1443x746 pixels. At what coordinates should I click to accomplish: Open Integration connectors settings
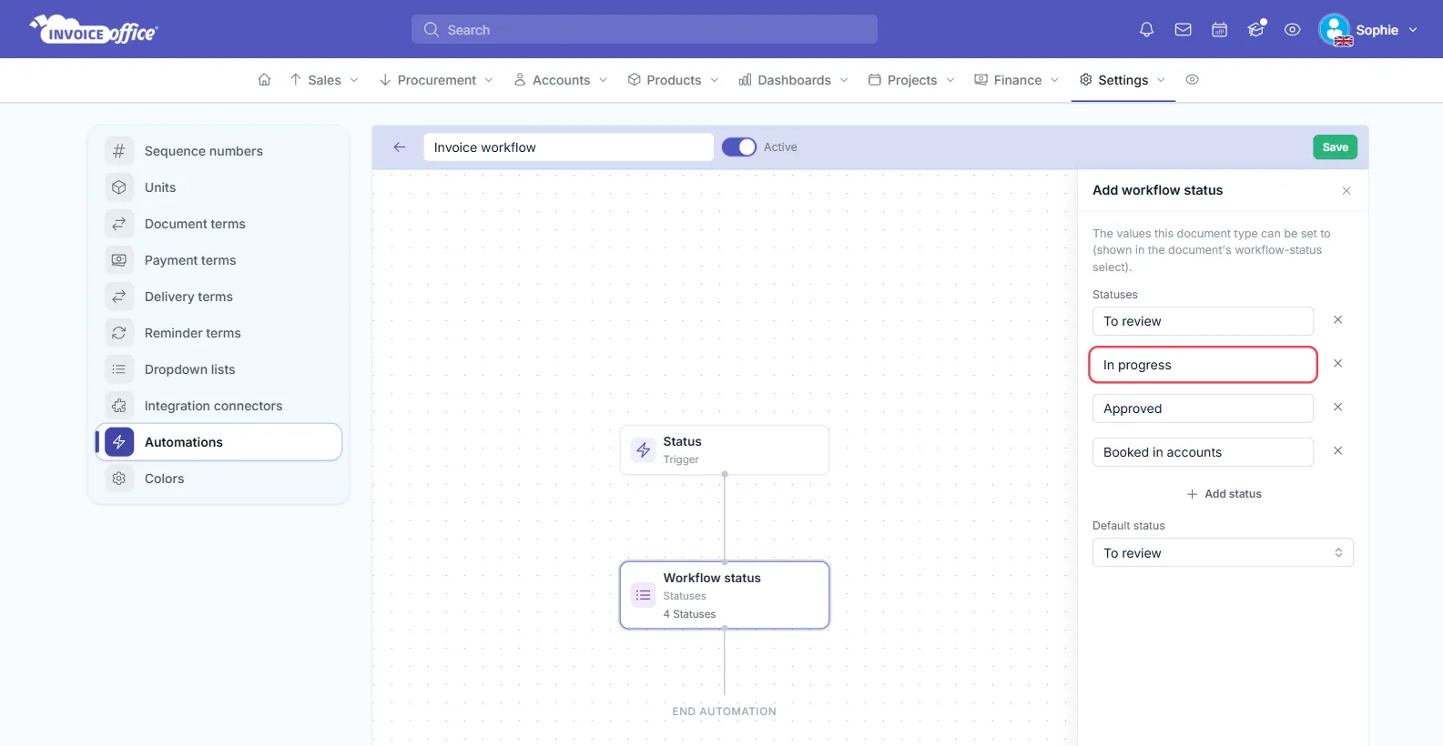click(218, 406)
